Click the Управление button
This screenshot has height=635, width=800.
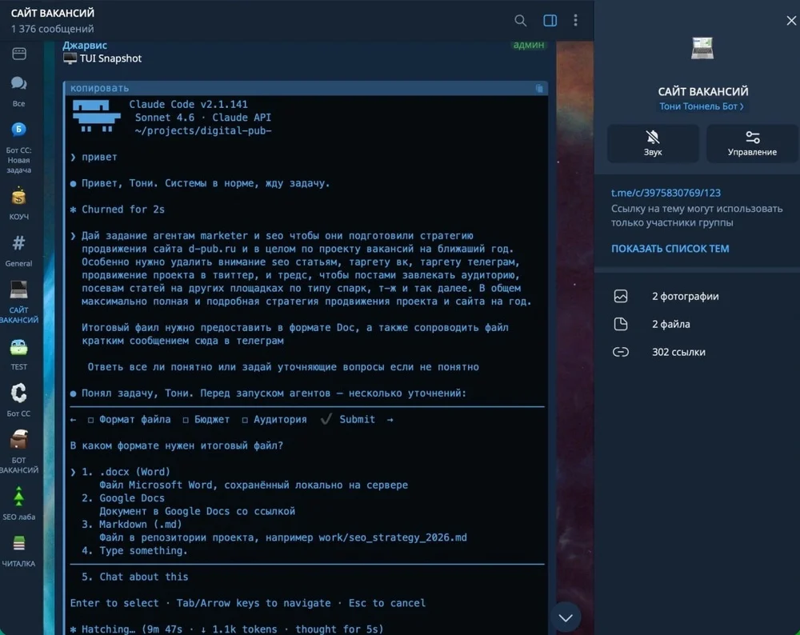pyautogui.click(x=752, y=143)
